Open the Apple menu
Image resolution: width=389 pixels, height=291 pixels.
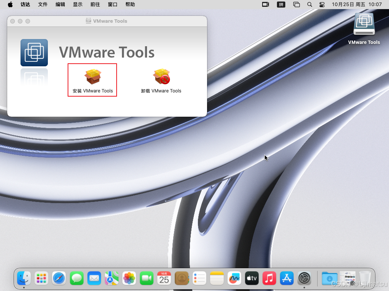[x=10, y=5]
